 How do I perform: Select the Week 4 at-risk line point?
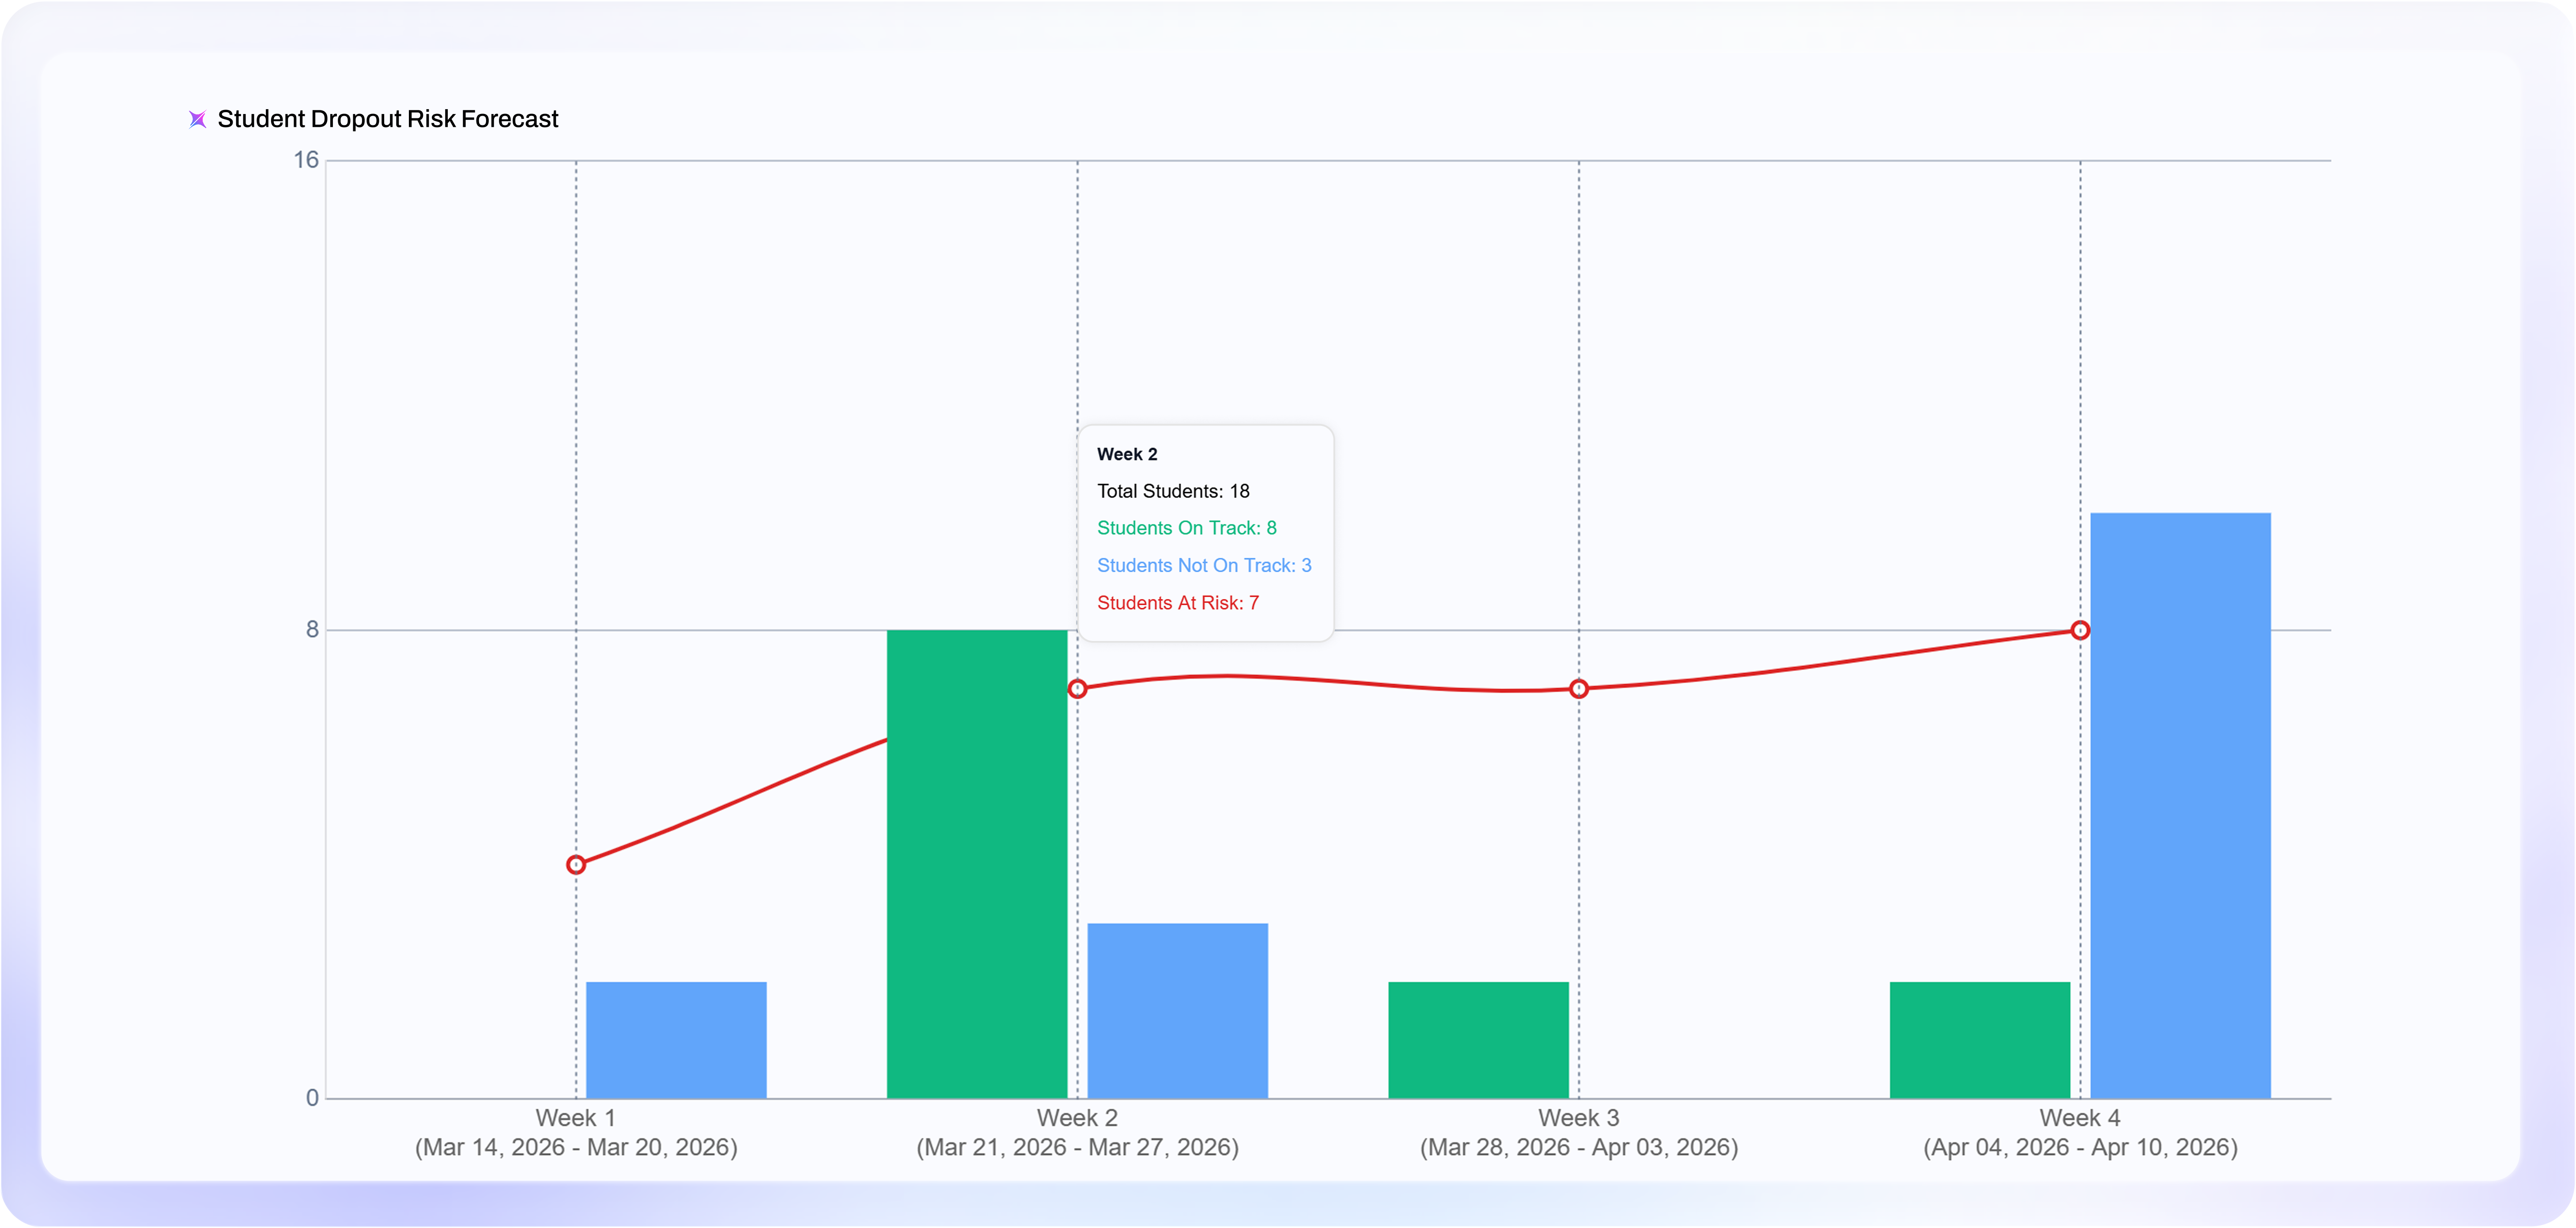click(2080, 631)
